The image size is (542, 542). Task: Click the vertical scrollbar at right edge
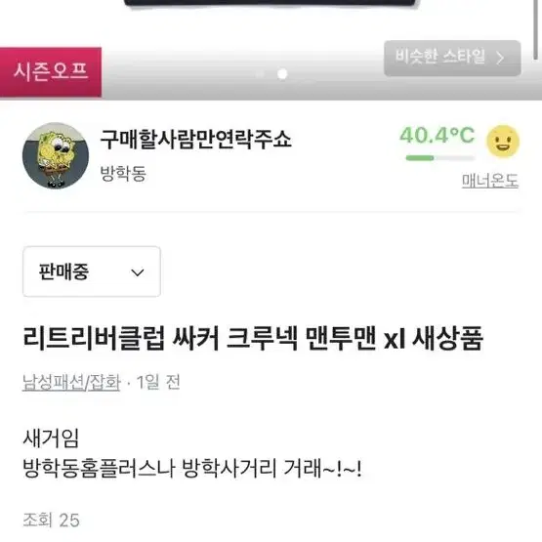click(x=535, y=29)
